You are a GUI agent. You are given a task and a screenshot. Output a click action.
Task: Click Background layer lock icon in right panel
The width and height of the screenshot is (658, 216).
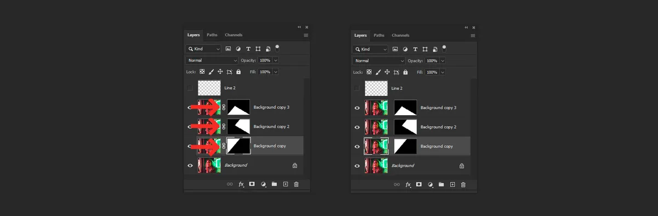(461, 166)
